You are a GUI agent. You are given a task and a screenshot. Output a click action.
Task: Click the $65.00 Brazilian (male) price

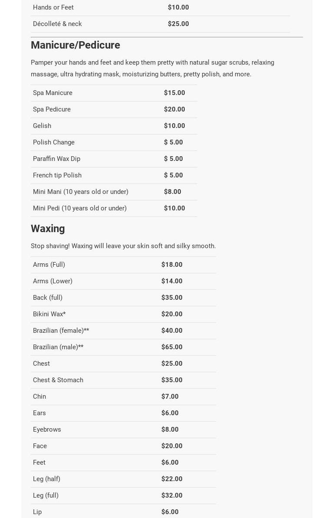click(172, 347)
